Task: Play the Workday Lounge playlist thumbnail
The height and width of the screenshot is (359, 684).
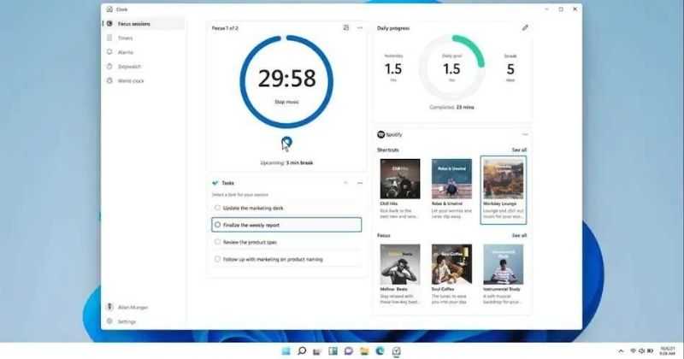Action: point(504,179)
